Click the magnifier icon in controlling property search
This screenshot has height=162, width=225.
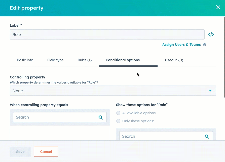tap(101, 117)
